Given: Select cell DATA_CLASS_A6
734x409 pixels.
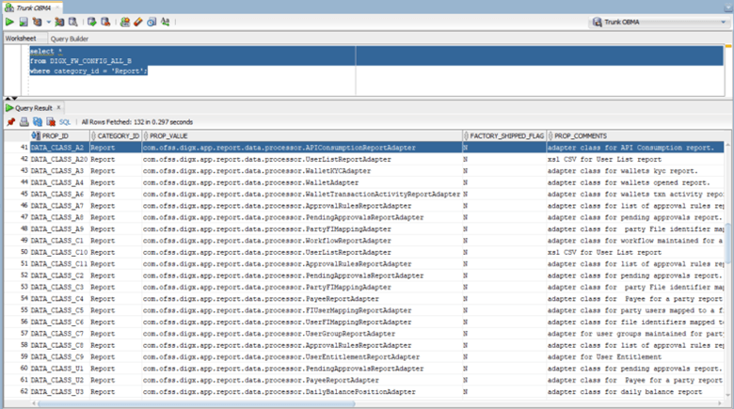Looking at the screenshot, I should 57,195.
